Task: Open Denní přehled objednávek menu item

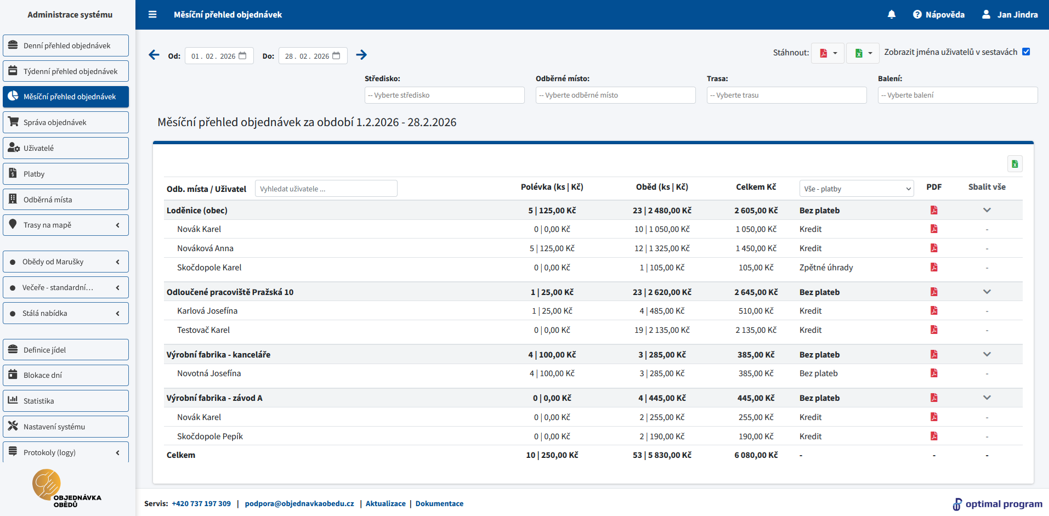Action: [66, 46]
